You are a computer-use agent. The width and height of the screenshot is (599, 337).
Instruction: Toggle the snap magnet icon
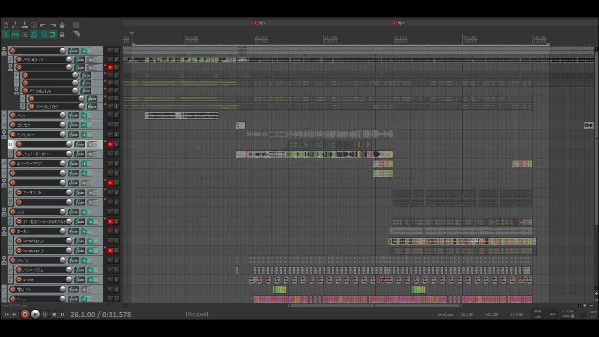[52, 35]
